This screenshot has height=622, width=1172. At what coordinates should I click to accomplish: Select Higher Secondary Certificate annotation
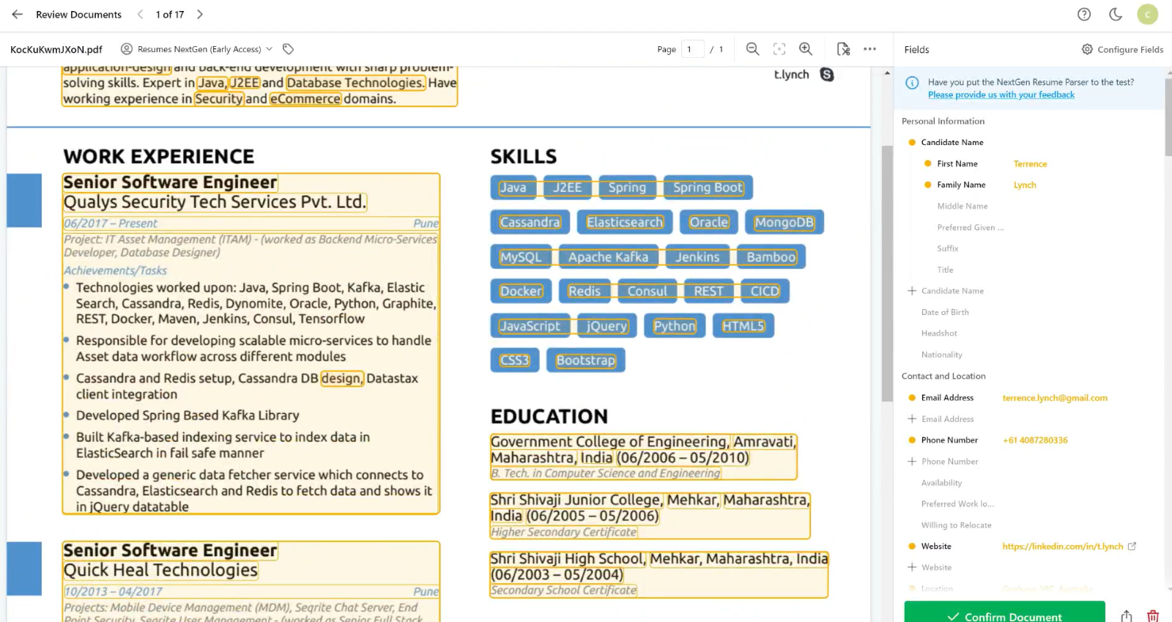point(563,532)
